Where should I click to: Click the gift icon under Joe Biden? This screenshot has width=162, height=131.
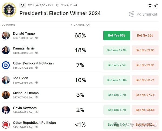36,83
